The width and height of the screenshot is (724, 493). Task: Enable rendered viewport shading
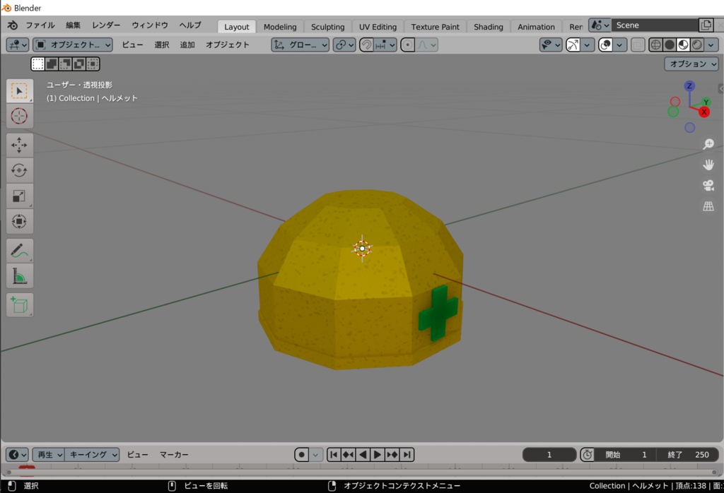click(x=696, y=44)
